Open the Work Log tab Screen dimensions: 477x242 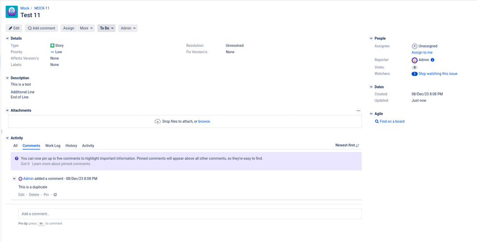pyautogui.click(x=53, y=146)
